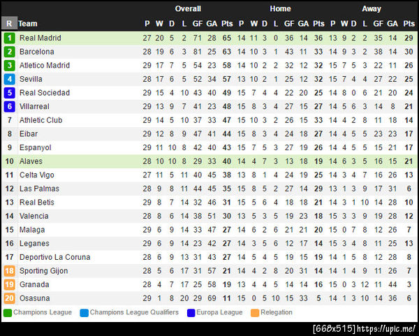Sort by the Team column header
The image size is (419, 336).
28,23
